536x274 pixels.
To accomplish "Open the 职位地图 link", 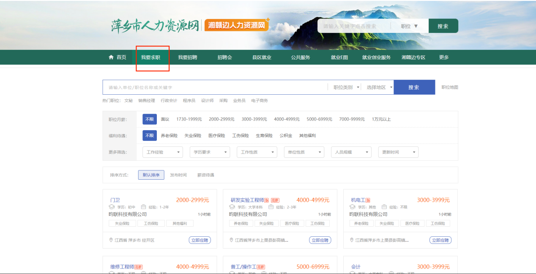I will (450, 87).
